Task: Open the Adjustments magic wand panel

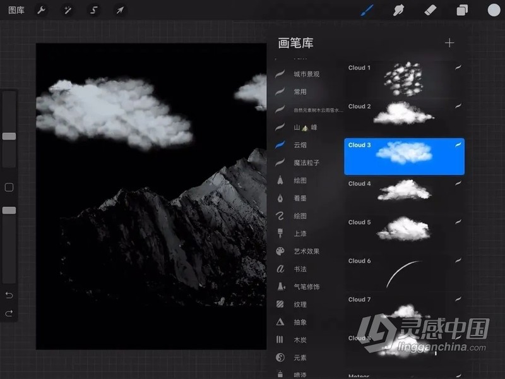Action: pos(68,10)
